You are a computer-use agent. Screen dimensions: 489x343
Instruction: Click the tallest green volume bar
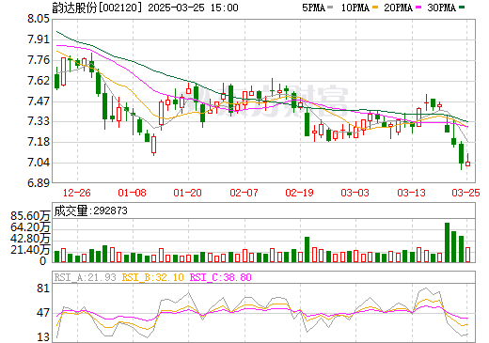447,242
